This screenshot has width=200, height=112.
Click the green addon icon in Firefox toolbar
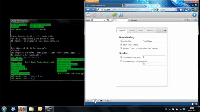click(x=193, y=10)
